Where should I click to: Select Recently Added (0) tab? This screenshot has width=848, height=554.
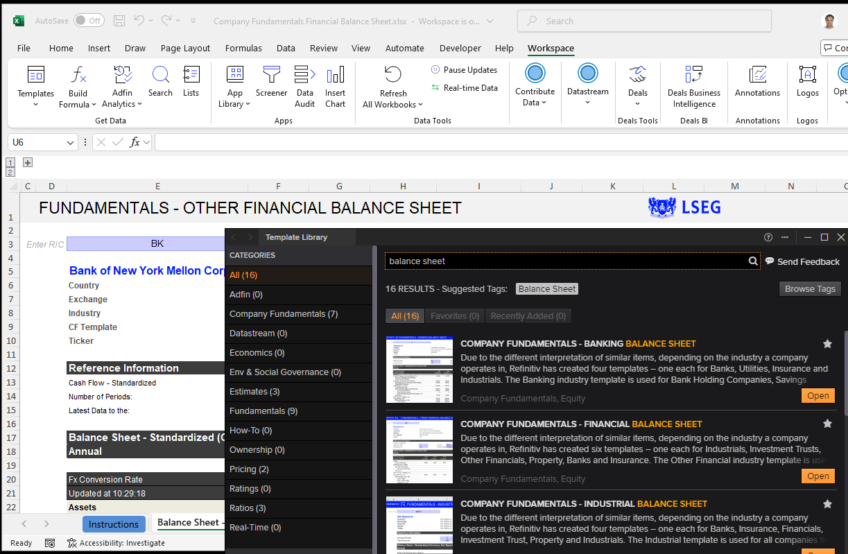[x=528, y=315]
